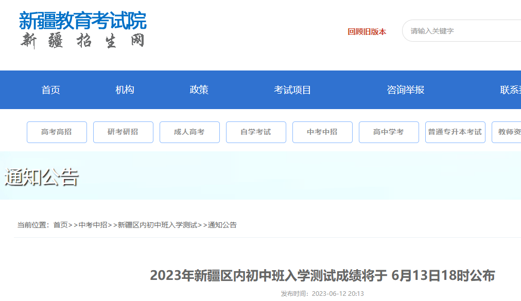The width and height of the screenshot is (521, 301).
Task: Click the 新疆教育考试院 site logo
Action: [82, 21]
